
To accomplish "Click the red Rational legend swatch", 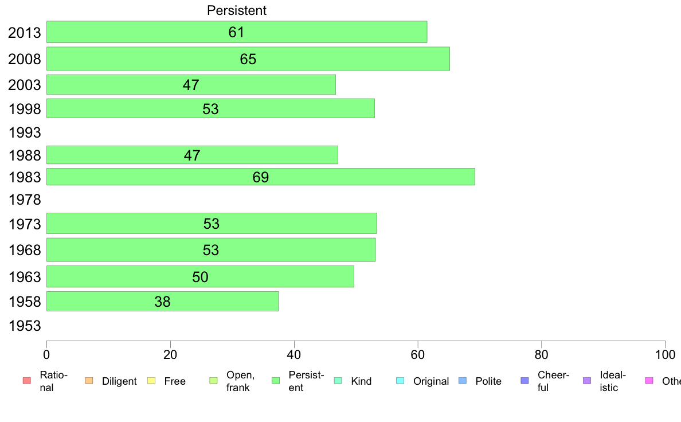I will coord(27,381).
